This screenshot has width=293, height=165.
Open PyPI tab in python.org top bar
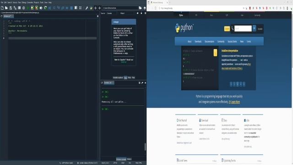coord(227,15)
